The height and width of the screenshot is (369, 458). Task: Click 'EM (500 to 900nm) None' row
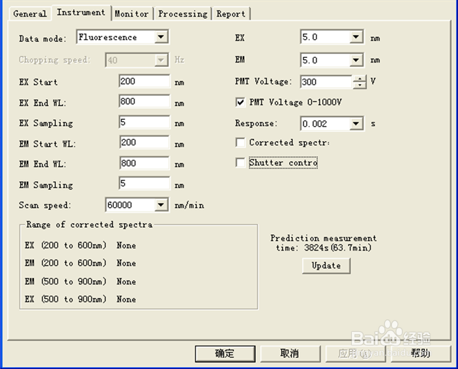point(80,282)
